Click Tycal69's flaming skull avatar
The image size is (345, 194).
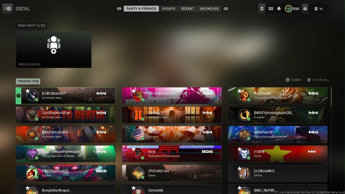tap(244, 96)
